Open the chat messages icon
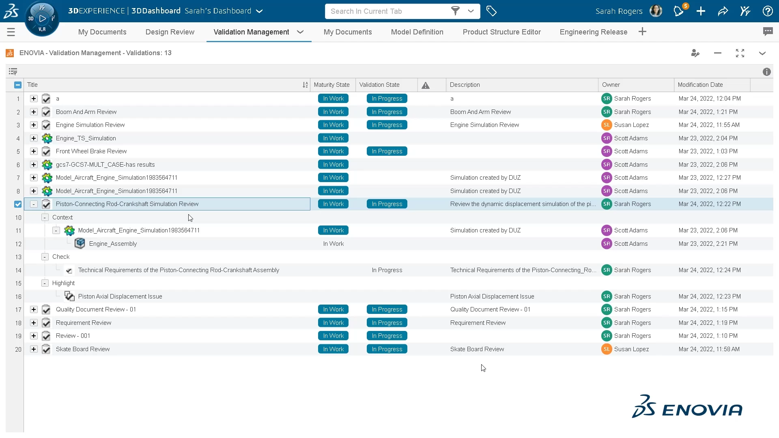The image size is (779, 438). point(768,32)
